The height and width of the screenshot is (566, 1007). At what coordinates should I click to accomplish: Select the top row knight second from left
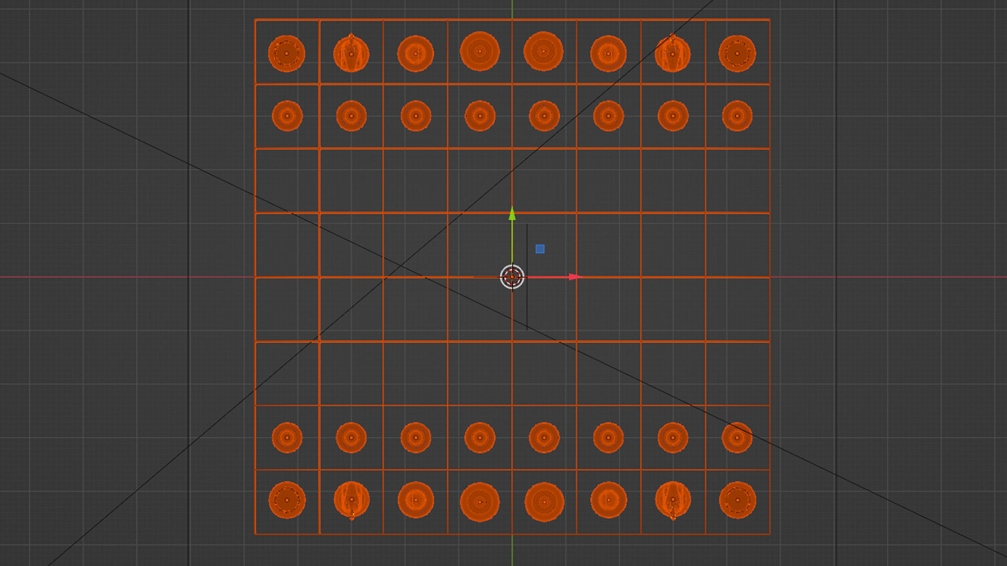(x=351, y=53)
